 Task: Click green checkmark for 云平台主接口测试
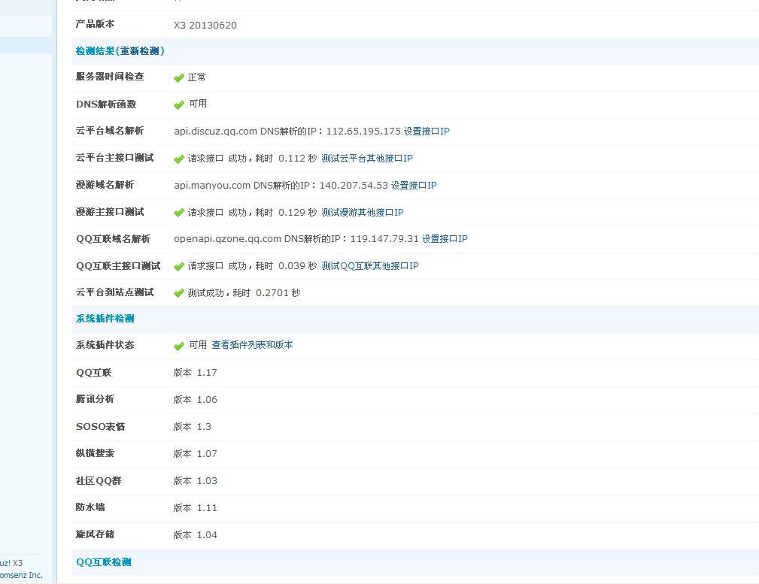179,159
